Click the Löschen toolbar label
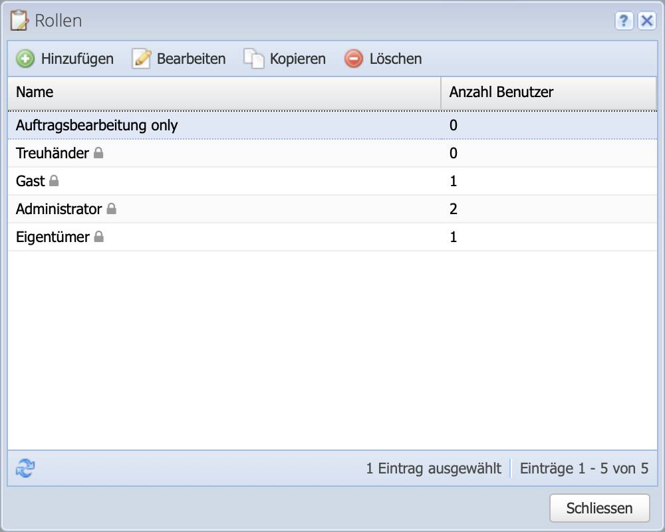The height and width of the screenshot is (532, 665). pos(396,59)
